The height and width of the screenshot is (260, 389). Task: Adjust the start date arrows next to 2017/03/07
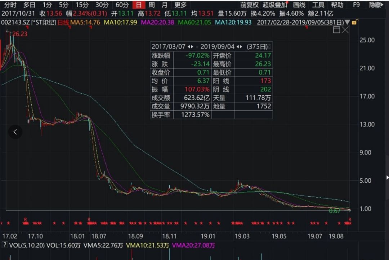tap(190, 46)
